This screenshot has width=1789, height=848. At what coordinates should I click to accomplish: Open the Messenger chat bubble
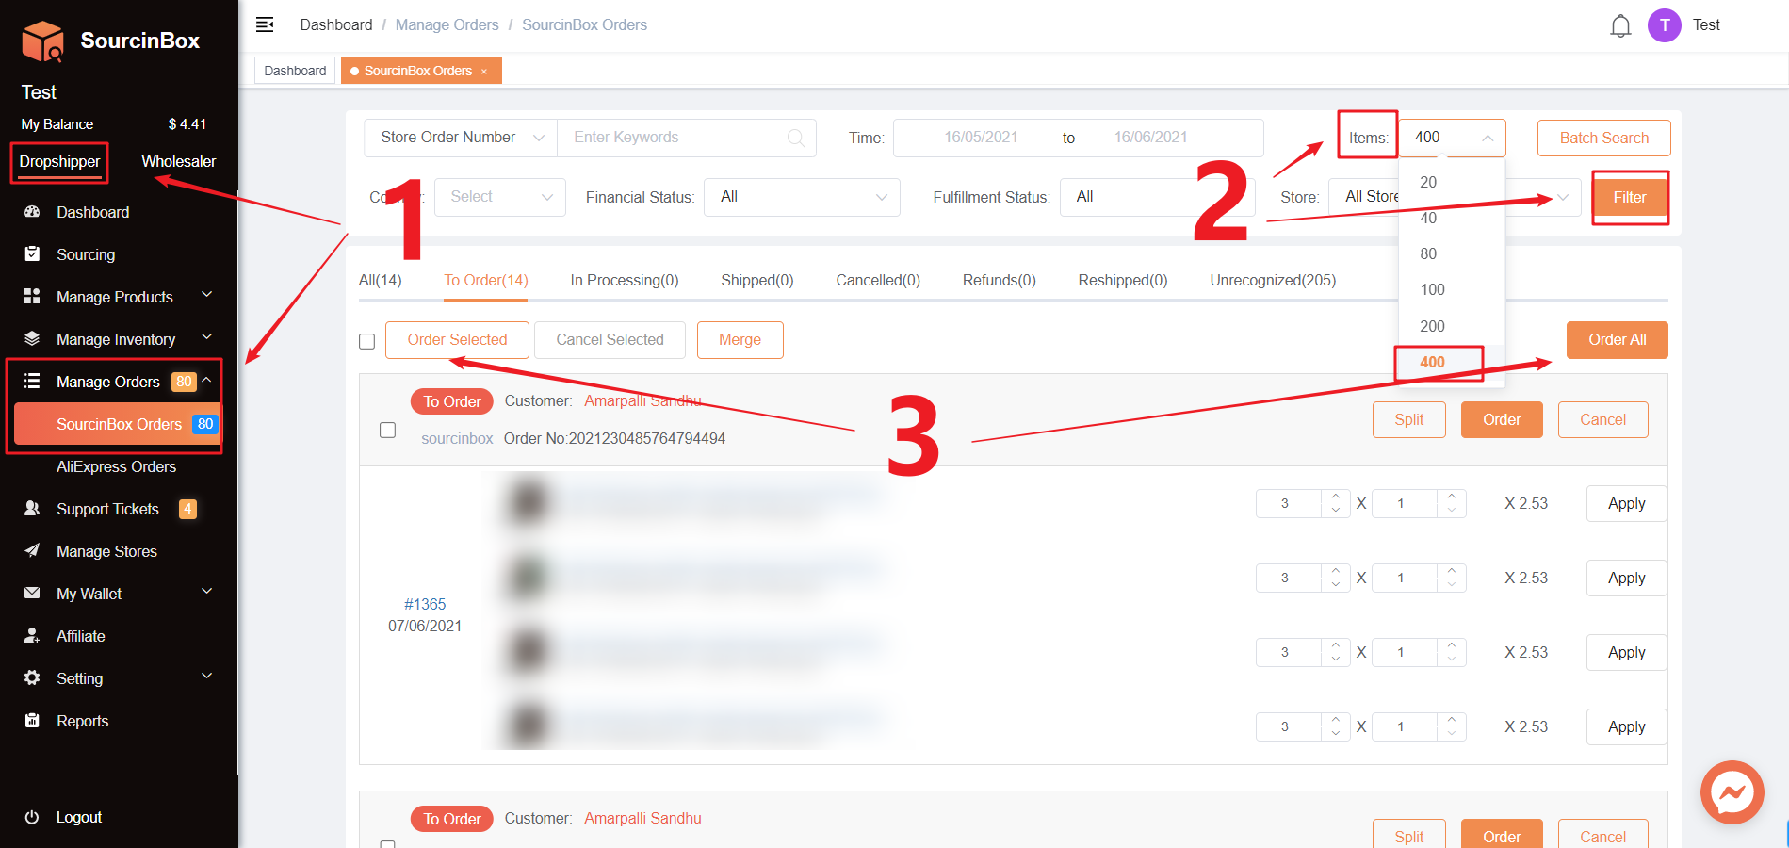click(x=1732, y=792)
